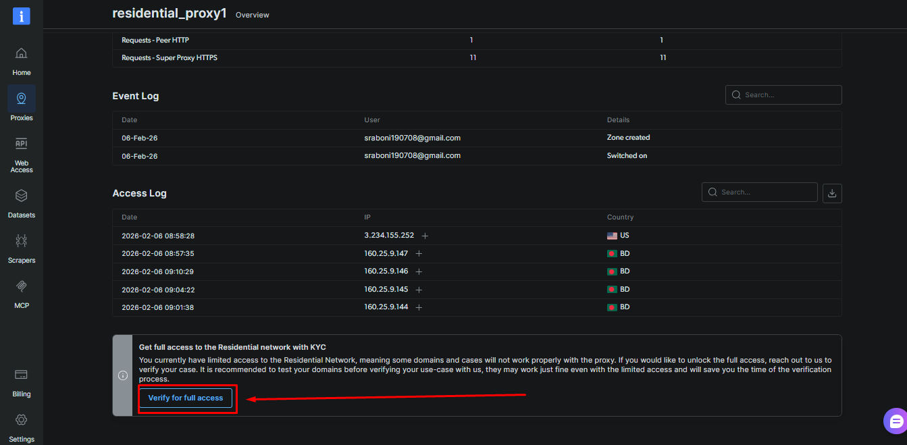The image size is (907, 445).
Task: Expand IP 3.234.155.252 plus icon
Action: (425, 236)
